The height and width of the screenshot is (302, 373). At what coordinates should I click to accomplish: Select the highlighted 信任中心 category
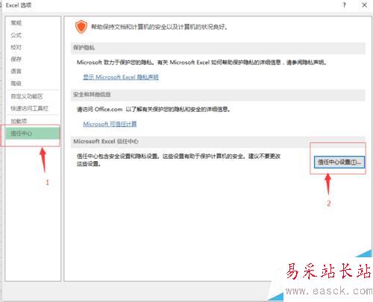pos(33,133)
